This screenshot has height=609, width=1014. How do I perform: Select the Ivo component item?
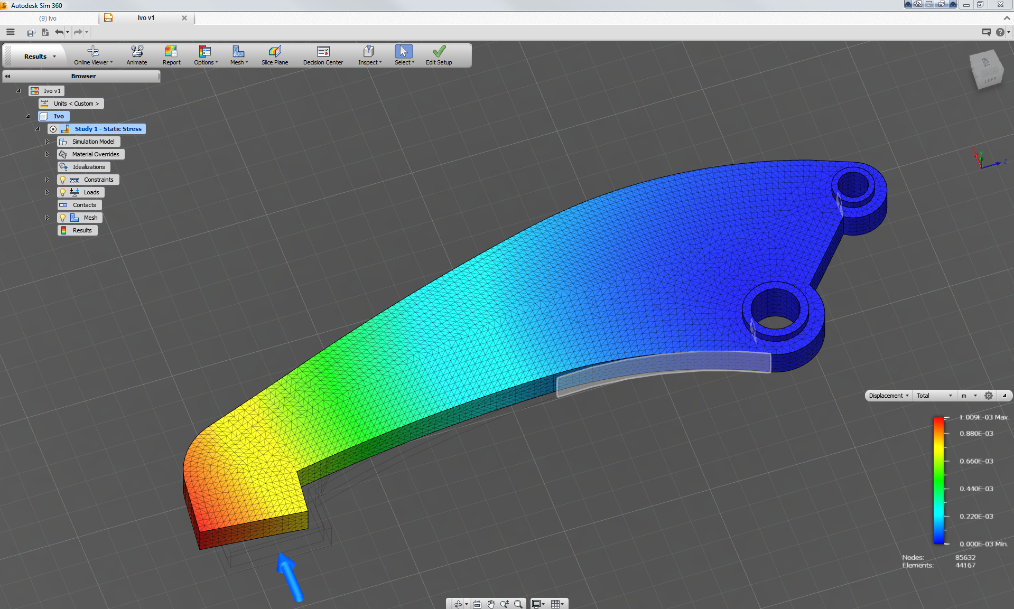click(x=54, y=116)
